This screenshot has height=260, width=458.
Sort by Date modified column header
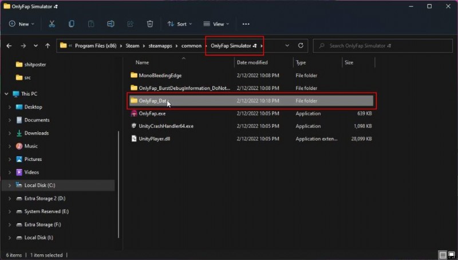252,62
